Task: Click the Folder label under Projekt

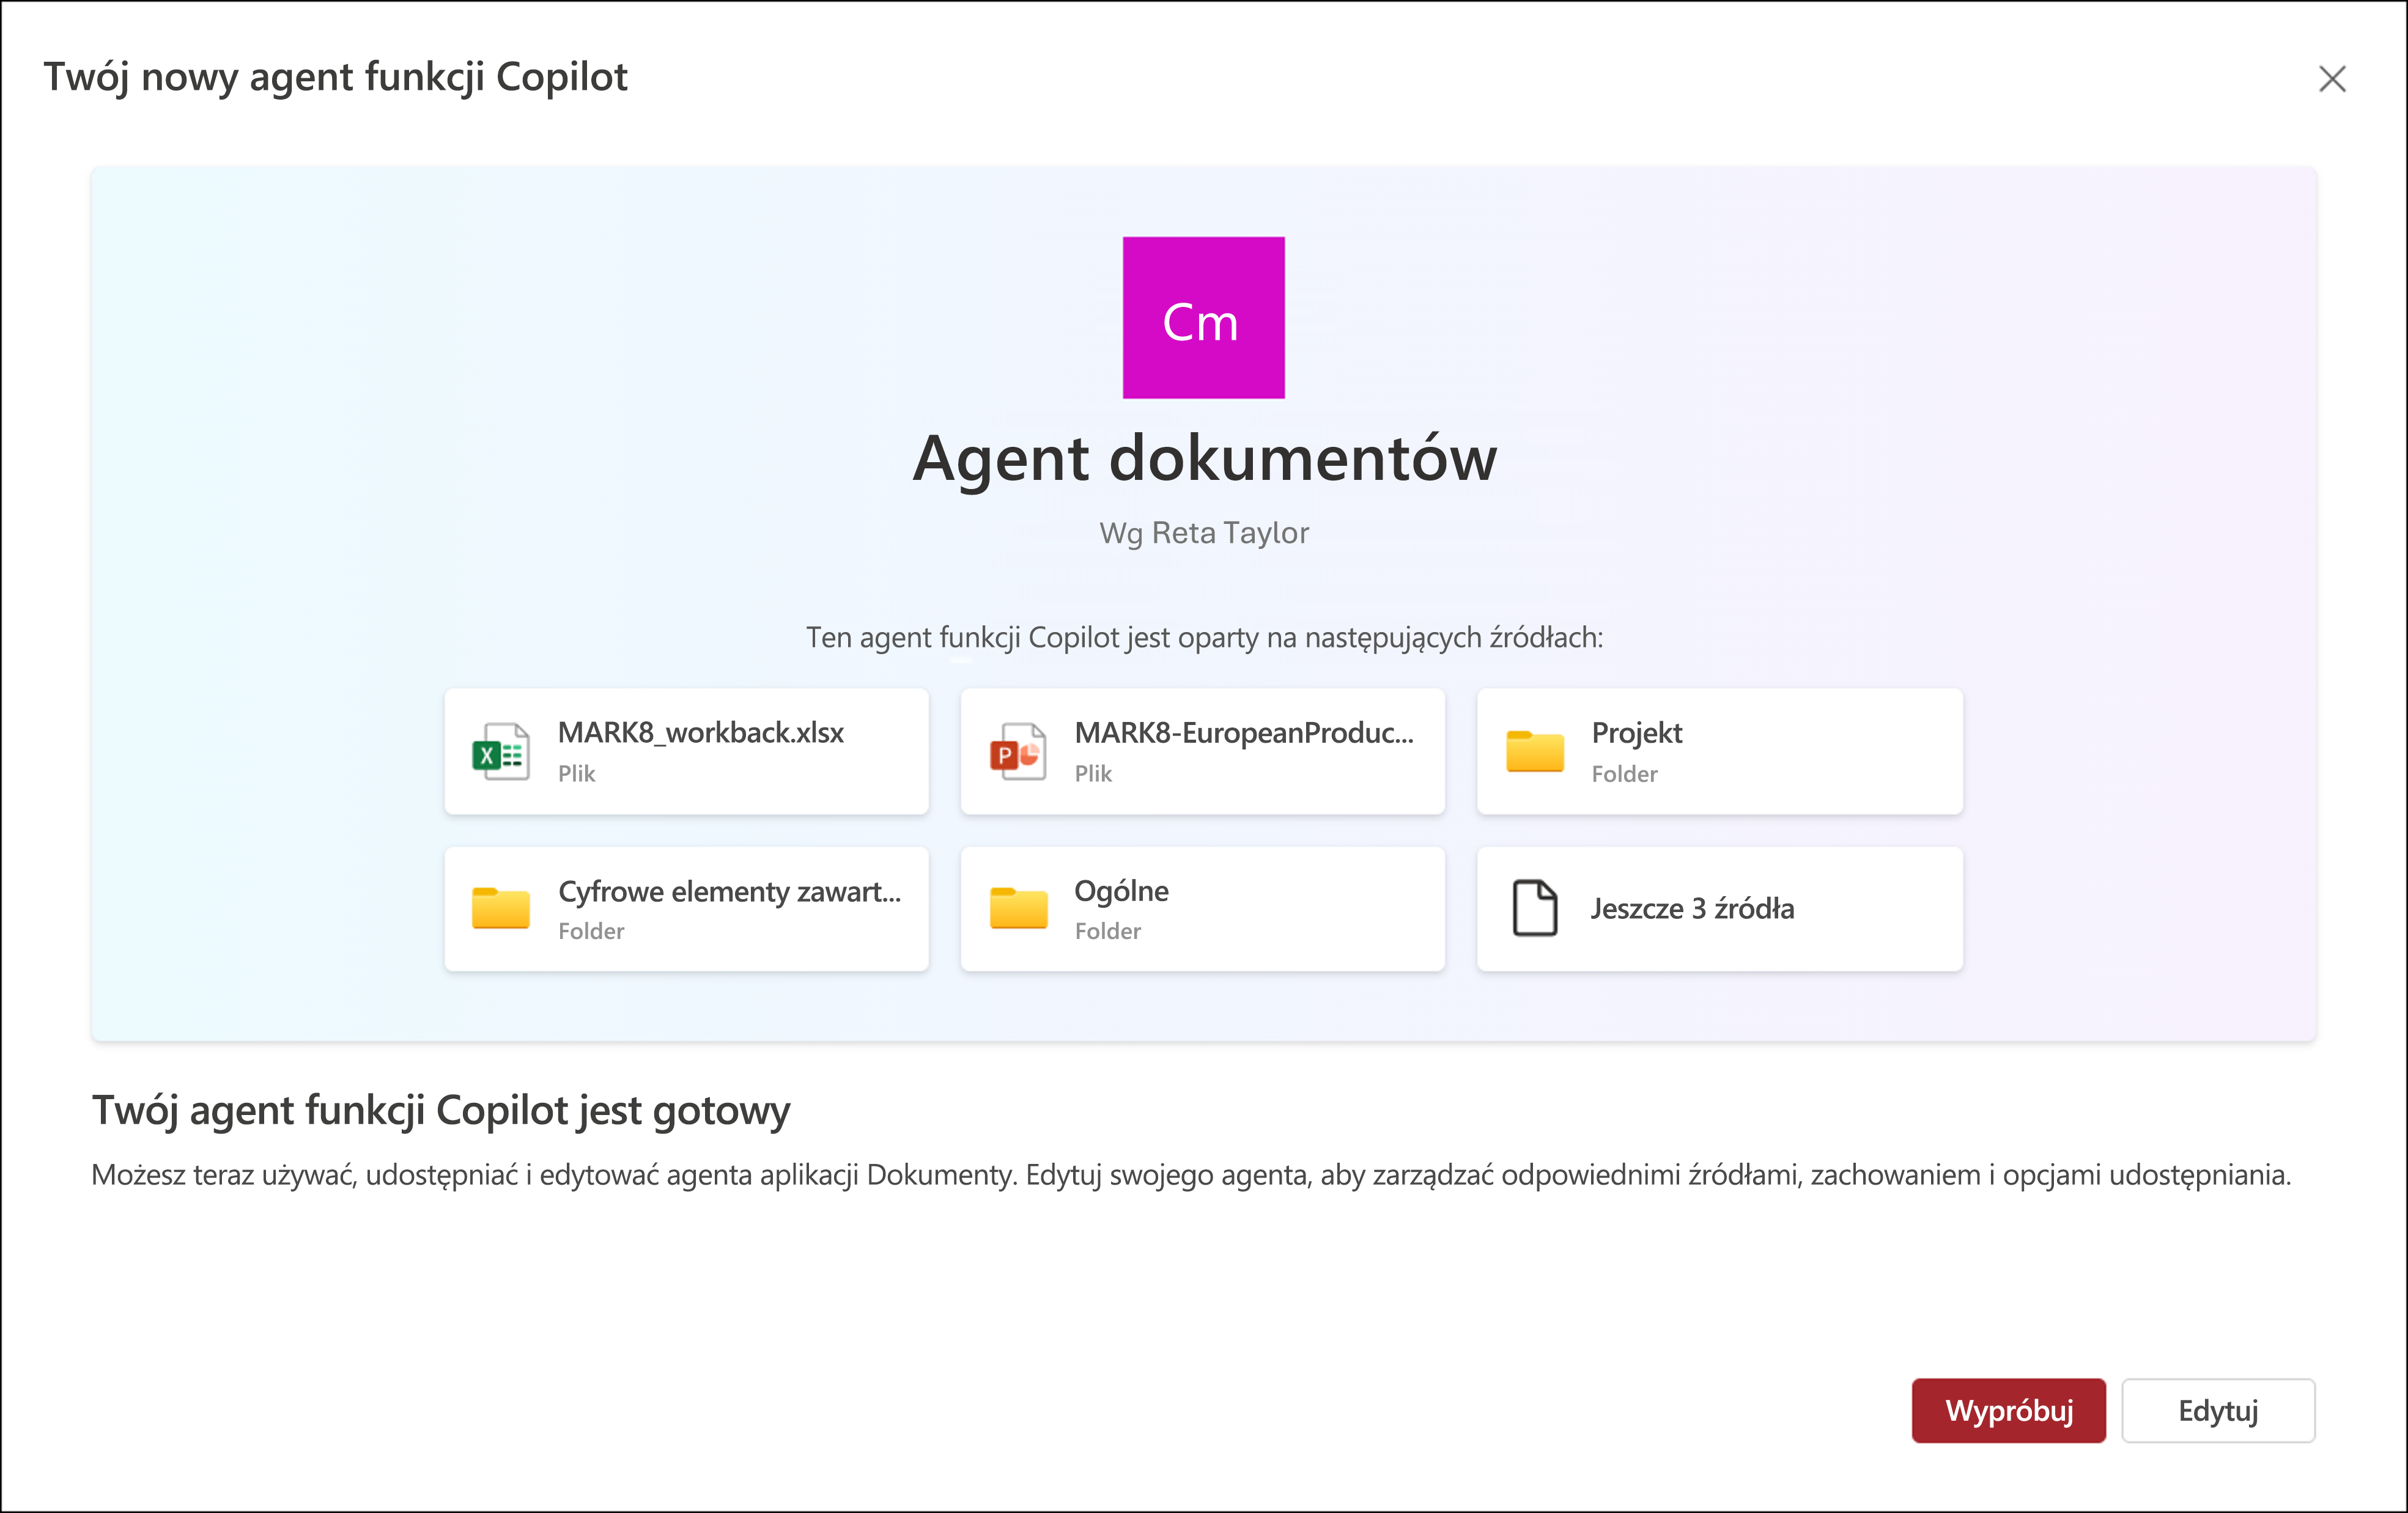Action: [1624, 774]
